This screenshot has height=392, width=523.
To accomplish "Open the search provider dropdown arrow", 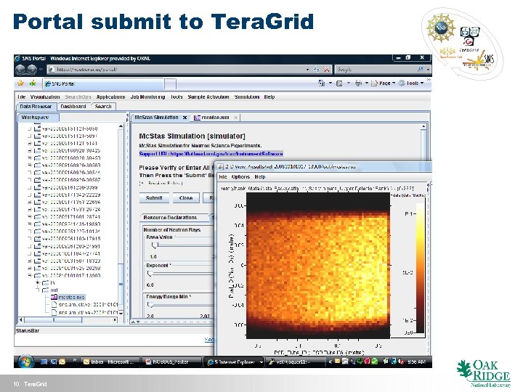I will coord(428,70).
